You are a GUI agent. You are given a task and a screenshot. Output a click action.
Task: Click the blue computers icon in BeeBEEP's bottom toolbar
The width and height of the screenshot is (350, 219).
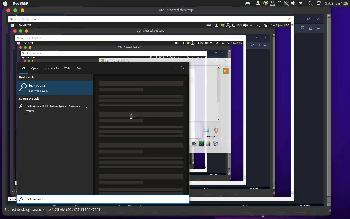[215, 143]
